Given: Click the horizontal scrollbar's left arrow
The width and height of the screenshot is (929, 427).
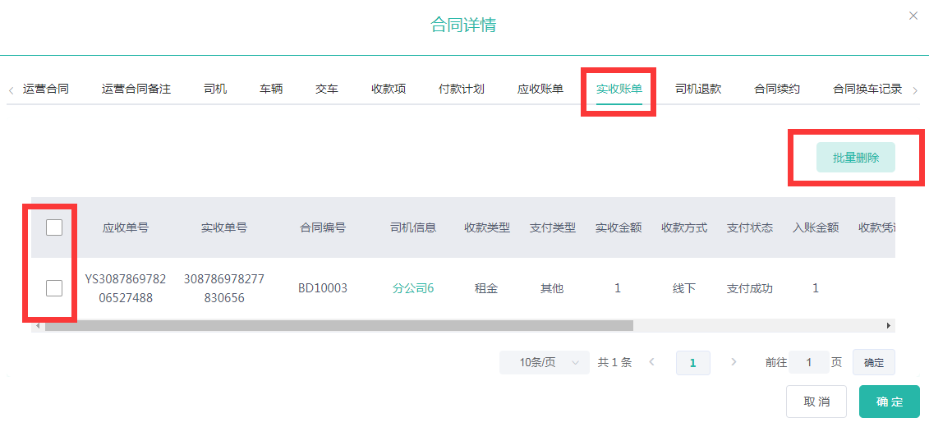Looking at the screenshot, I should tap(38, 326).
